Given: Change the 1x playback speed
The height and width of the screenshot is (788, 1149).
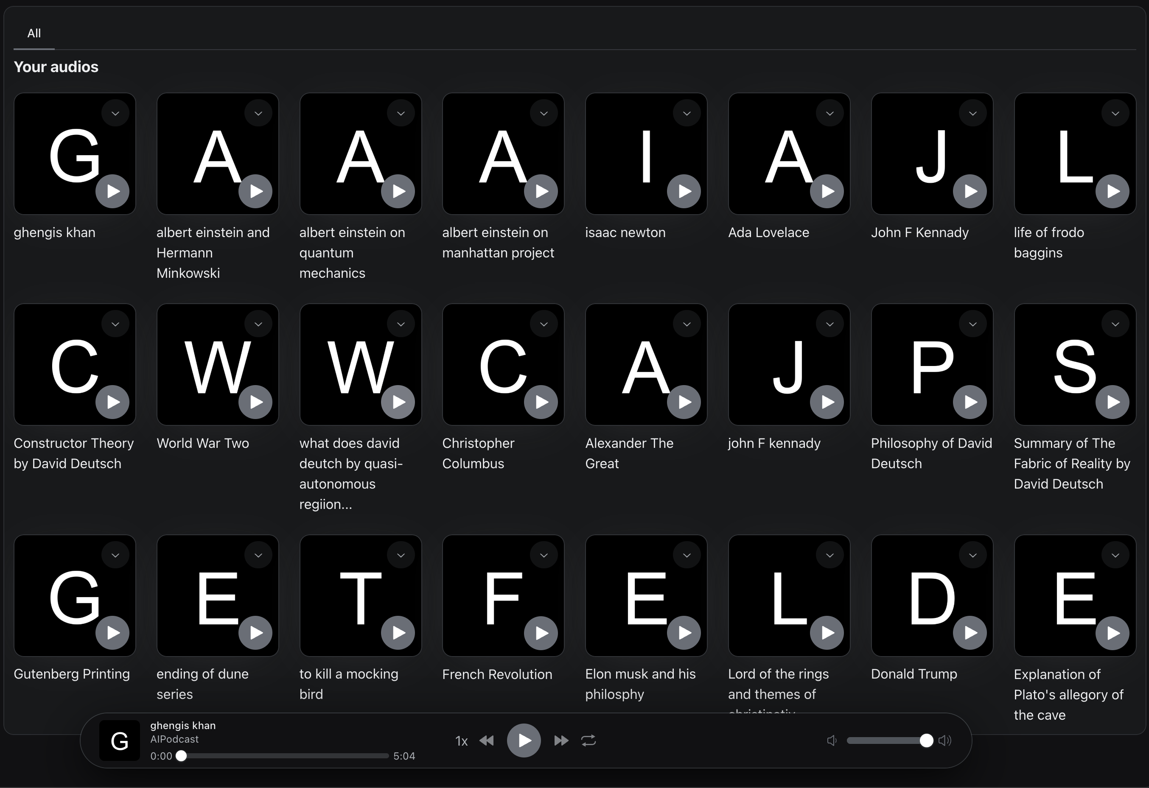Looking at the screenshot, I should coord(461,741).
